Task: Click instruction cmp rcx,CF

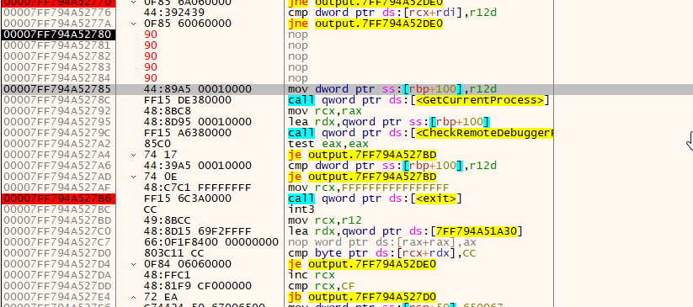Action: 322,286
